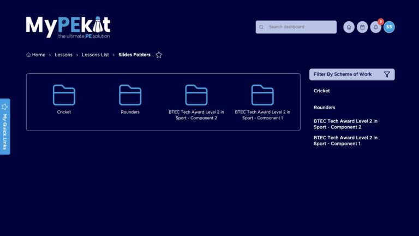Favorite this page with the star icon

[x=159, y=55]
